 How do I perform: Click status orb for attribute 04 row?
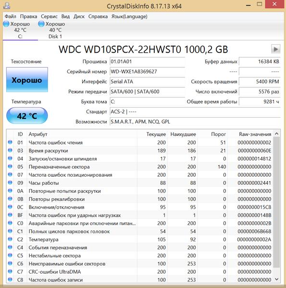coord(10,158)
